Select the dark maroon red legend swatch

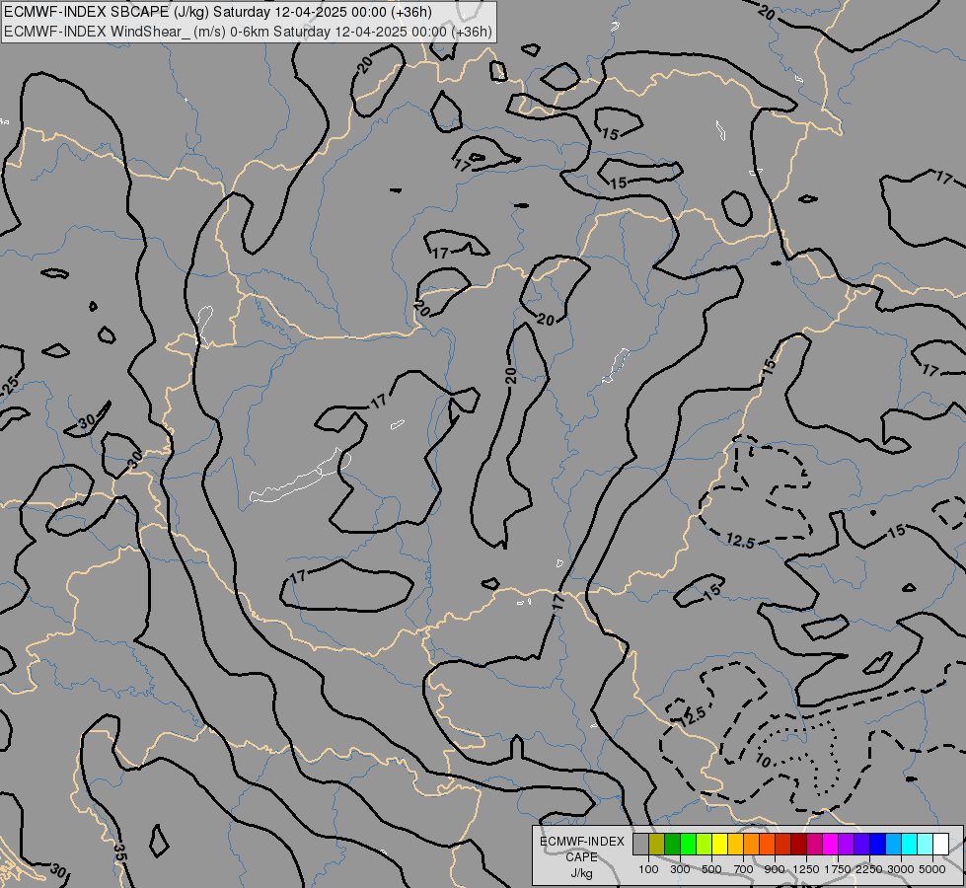[x=798, y=844]
